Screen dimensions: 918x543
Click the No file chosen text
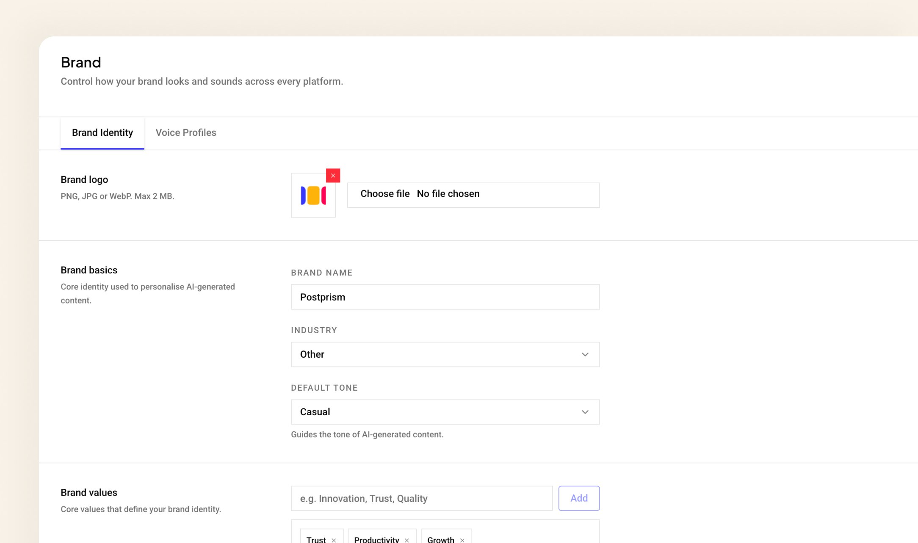coord(448,194)
